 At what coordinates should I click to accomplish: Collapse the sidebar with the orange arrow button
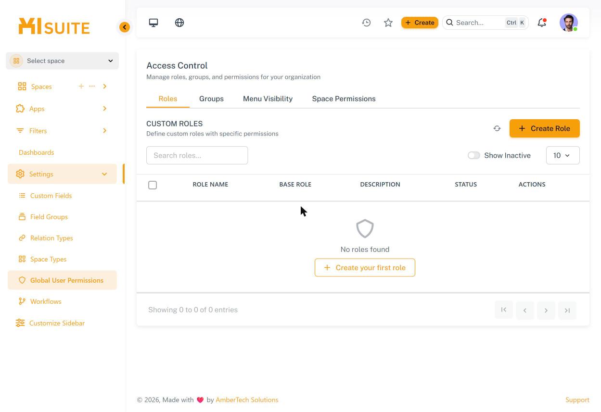(x=125, y=27)
